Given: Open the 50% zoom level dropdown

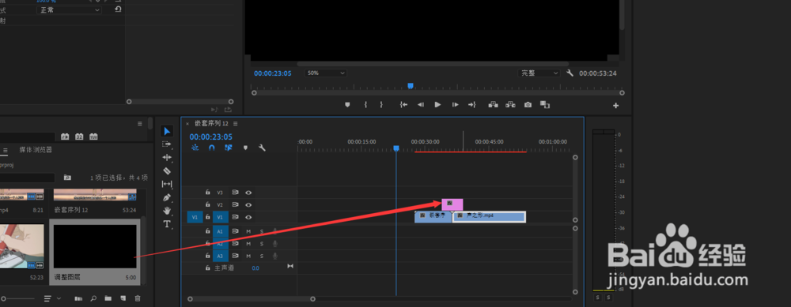Looking at the screenshot, I should click(325, 73).
